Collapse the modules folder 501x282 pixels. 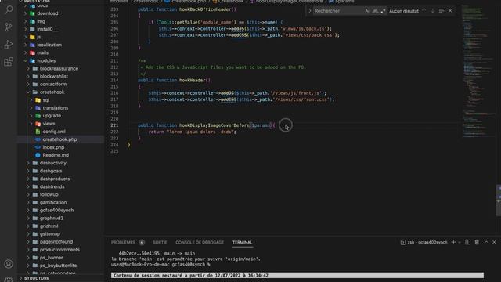coord(25,61)
